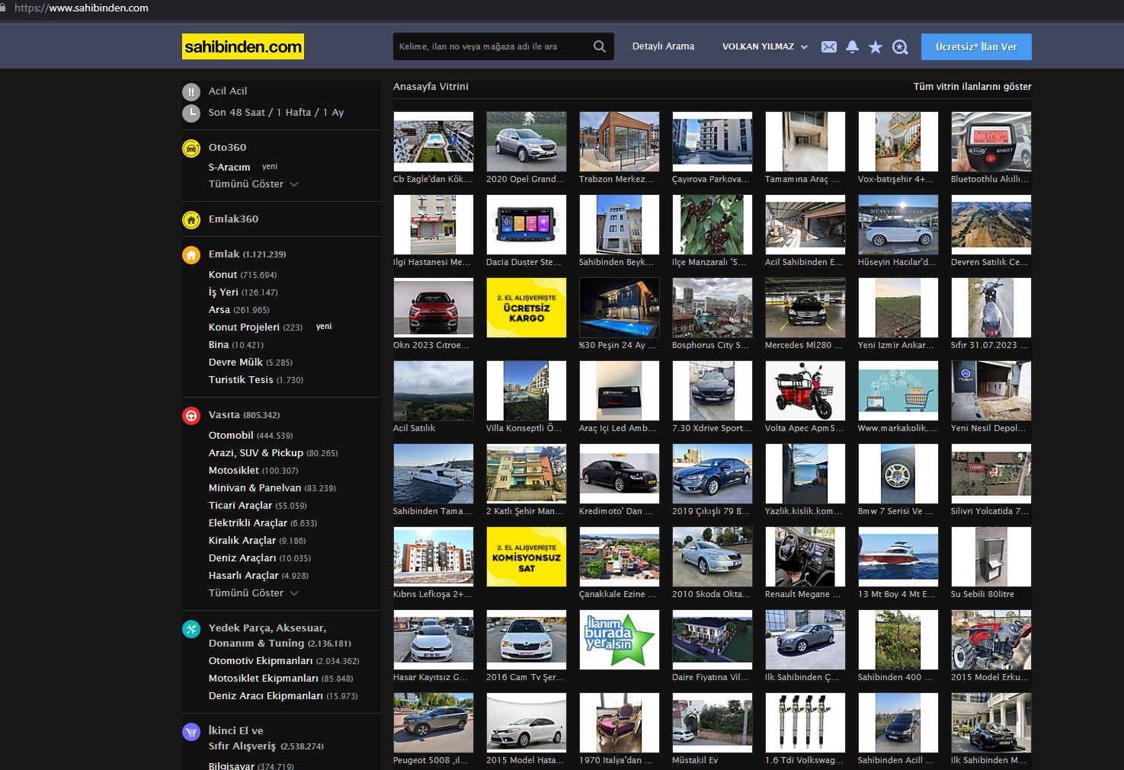Expand Tümünü Göster under Oto360

[254, 184]
